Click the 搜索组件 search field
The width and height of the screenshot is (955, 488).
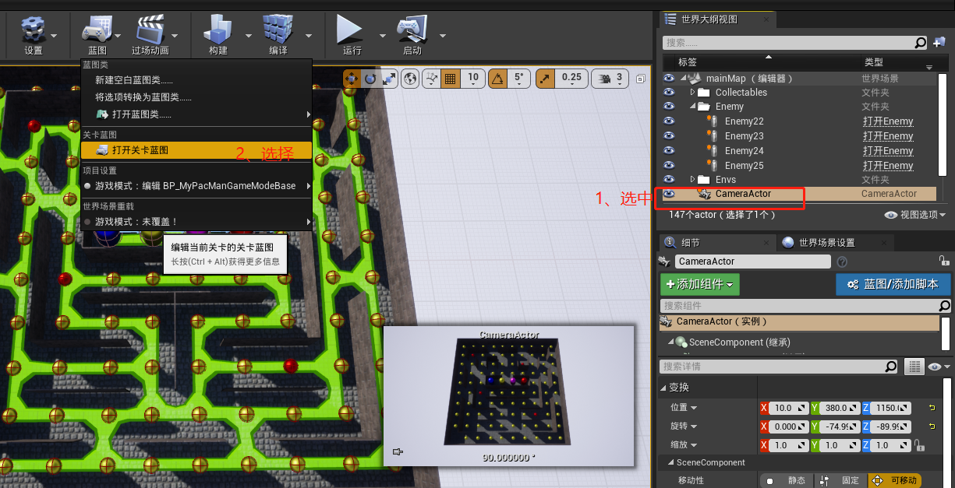pyautogui.click(x=800, y=306)
